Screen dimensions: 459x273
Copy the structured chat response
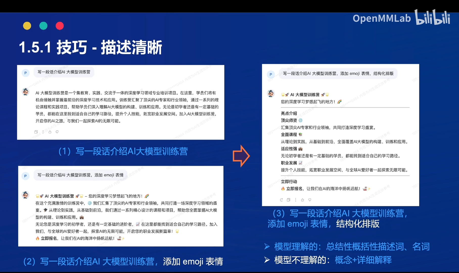(x=288, y=200)
